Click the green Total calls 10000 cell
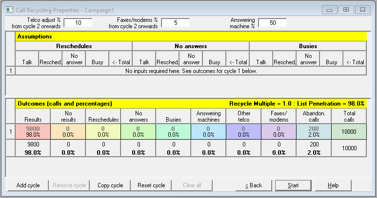Viewport: 377px width, 198px height. pyautogui.click(x=349, y=131)
